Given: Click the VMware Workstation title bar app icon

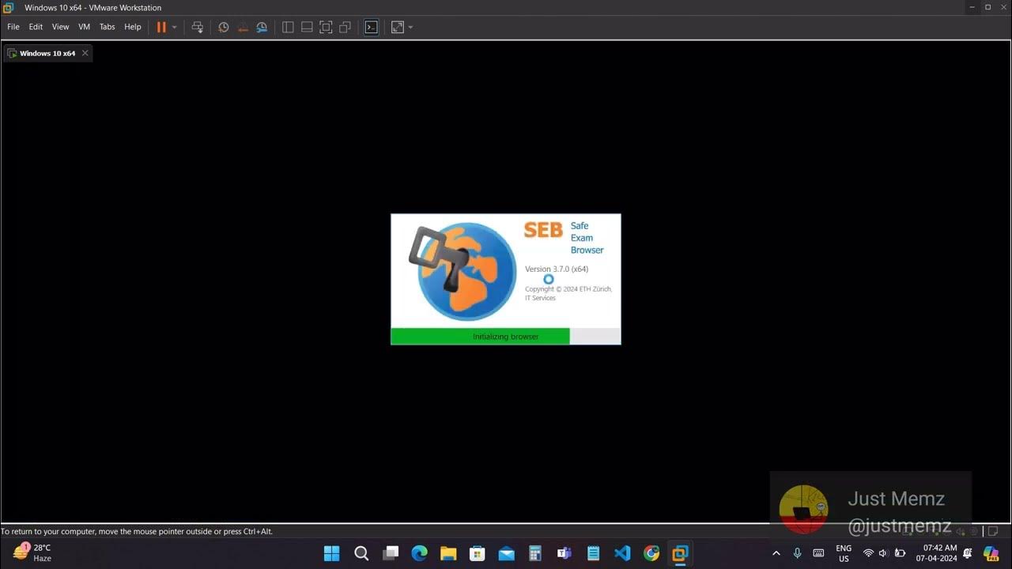Looking at the screenshot, I should click(x=9, y=7).
